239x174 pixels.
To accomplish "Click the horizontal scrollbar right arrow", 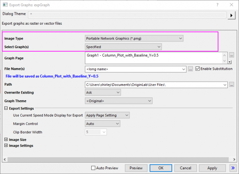I will (234, 159).
